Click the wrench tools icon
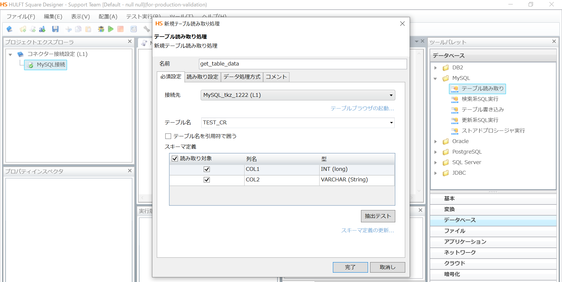562x282 pixels. click(147, 29)
